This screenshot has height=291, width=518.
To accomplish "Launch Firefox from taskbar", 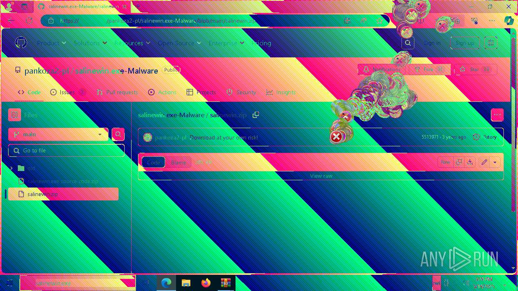I will (206, 283).
